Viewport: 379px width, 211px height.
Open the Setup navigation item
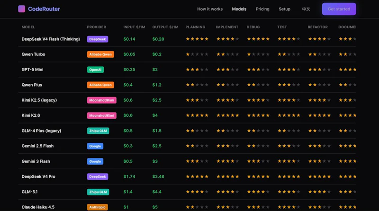pos(285,9)
